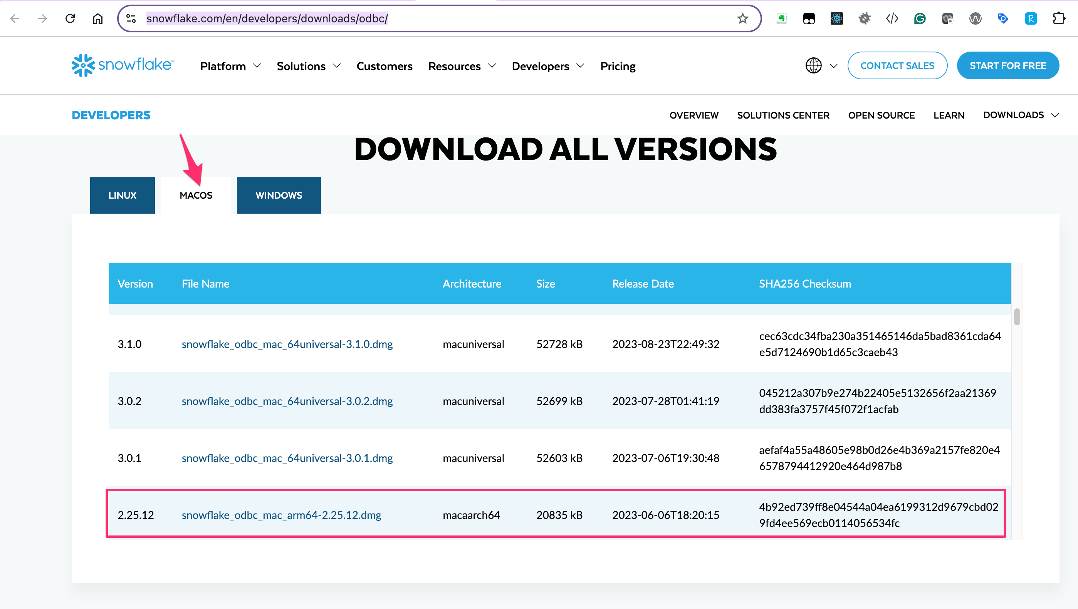Select the MACOS tab
The image size is (1078, 609).
tap(196, 195)
